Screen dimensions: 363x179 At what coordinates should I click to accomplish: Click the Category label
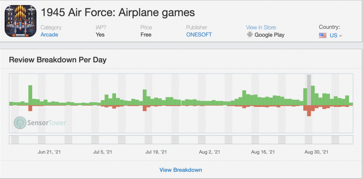[x=51, y=28]
